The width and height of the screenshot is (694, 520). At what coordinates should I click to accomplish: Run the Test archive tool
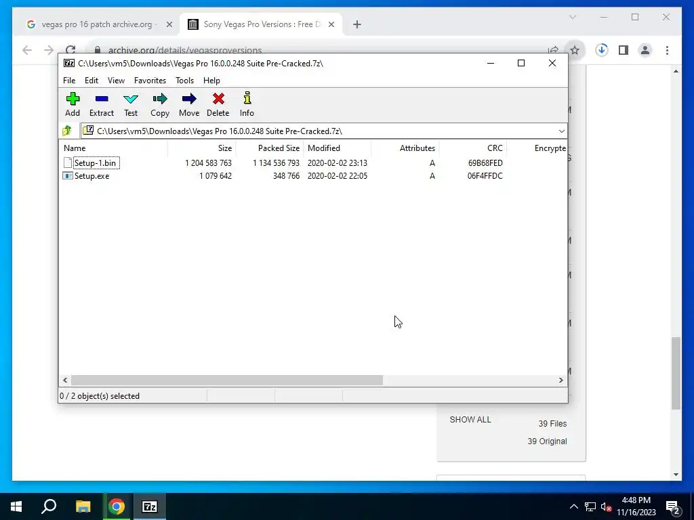(131, 104)
